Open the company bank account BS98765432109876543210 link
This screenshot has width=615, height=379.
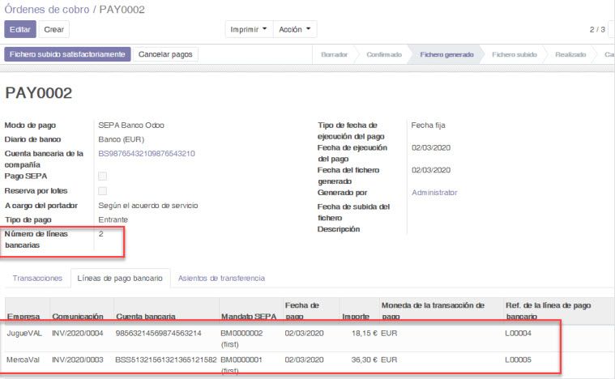point(147,153)
